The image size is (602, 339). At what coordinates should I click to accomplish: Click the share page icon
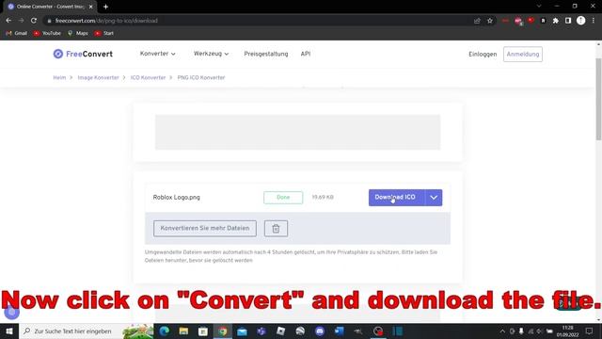(x=477, y=21)
